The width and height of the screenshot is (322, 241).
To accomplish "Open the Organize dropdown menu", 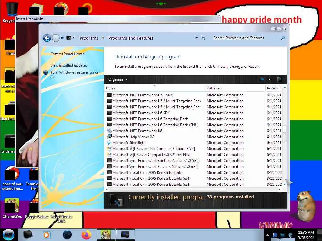I will pyautogui.click(x=118, y=79).
